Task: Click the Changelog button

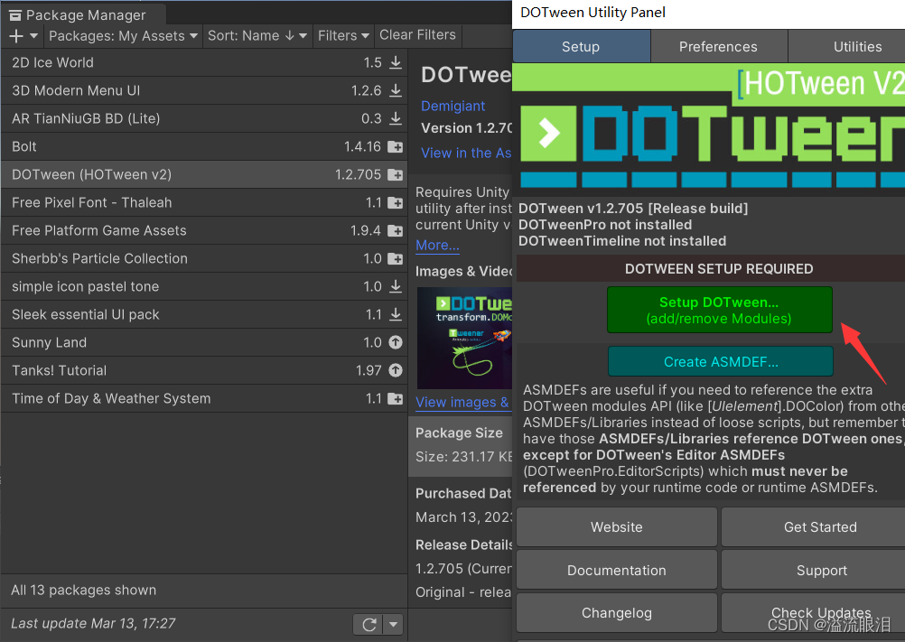Action: 616,612
